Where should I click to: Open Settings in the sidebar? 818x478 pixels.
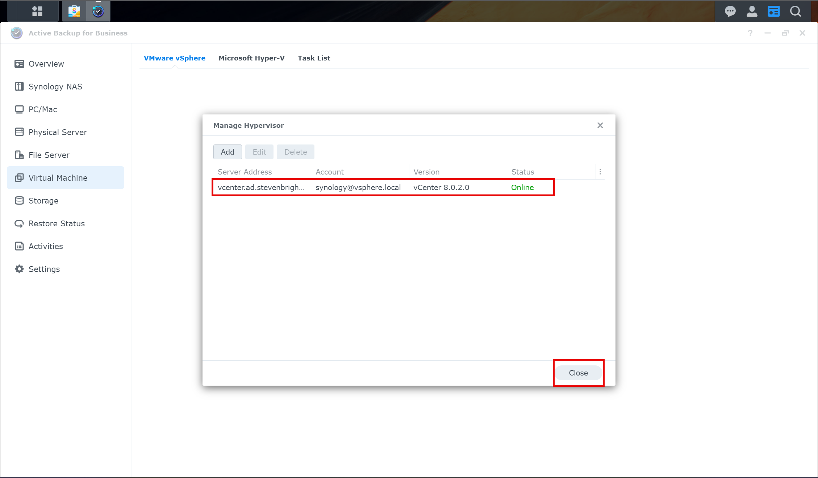tap(44, 269)
